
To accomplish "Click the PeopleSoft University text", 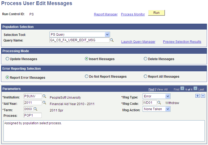I will pyautogui.click(x=65, y=98).
